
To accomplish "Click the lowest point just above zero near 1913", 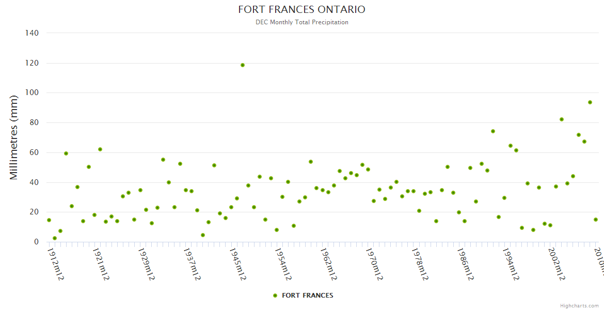I will click(x=55, y=238).
